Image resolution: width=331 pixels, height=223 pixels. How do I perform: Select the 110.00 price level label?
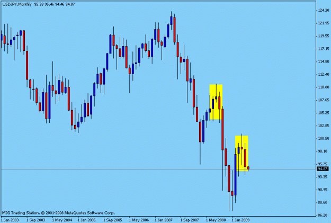(x=324, y=87)
